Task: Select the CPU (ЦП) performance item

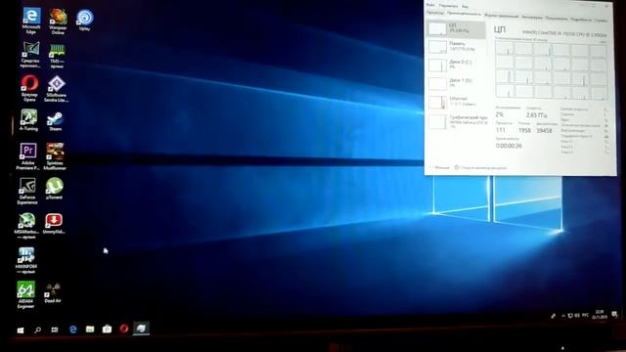Action: (457, 28)
